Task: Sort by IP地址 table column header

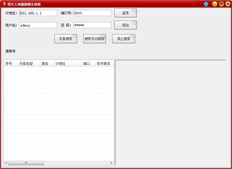Action: point(68,64)
